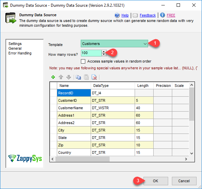
Task: Click the paste toolbar icon
Action: pyautogui.click(x=86, y=77)
